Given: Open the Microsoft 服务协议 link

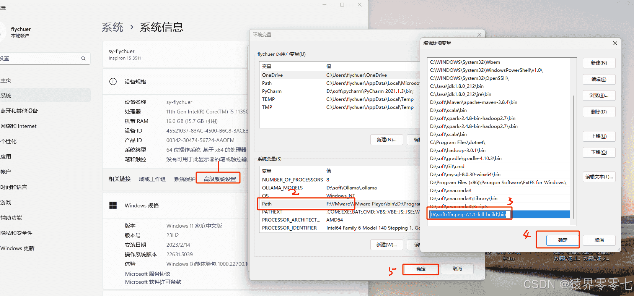Looking at the screenshot, I should 148,274.
